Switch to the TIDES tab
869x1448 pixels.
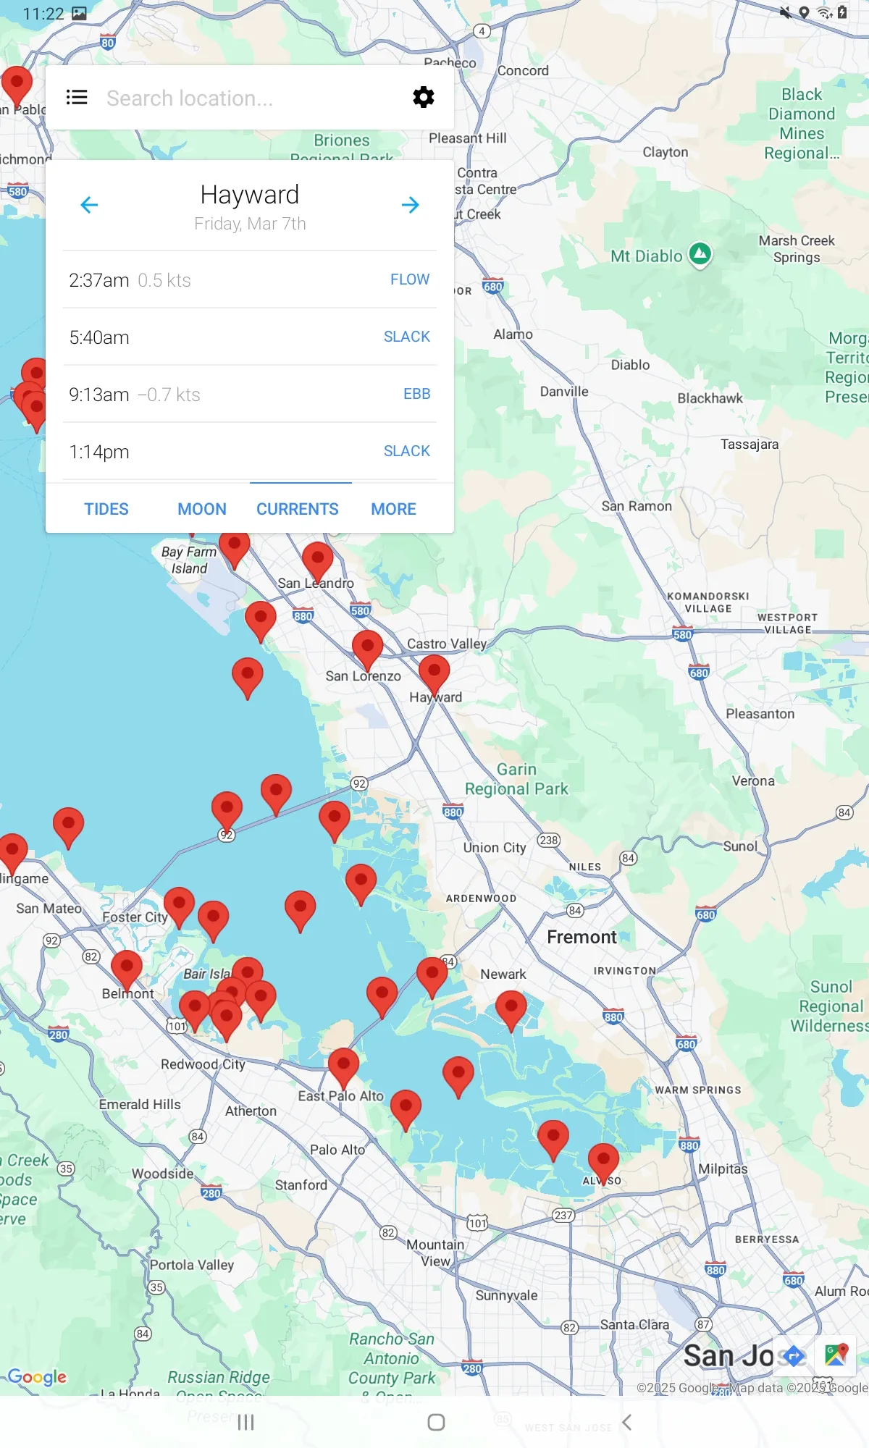pyautogui.click(x=106, y=509)
